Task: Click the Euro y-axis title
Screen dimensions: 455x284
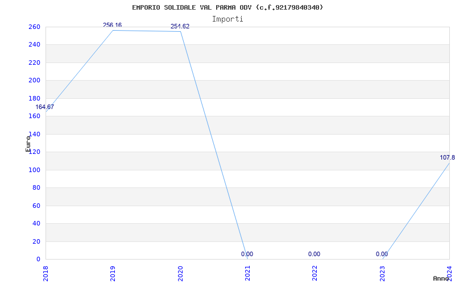Action: [28, 144]
